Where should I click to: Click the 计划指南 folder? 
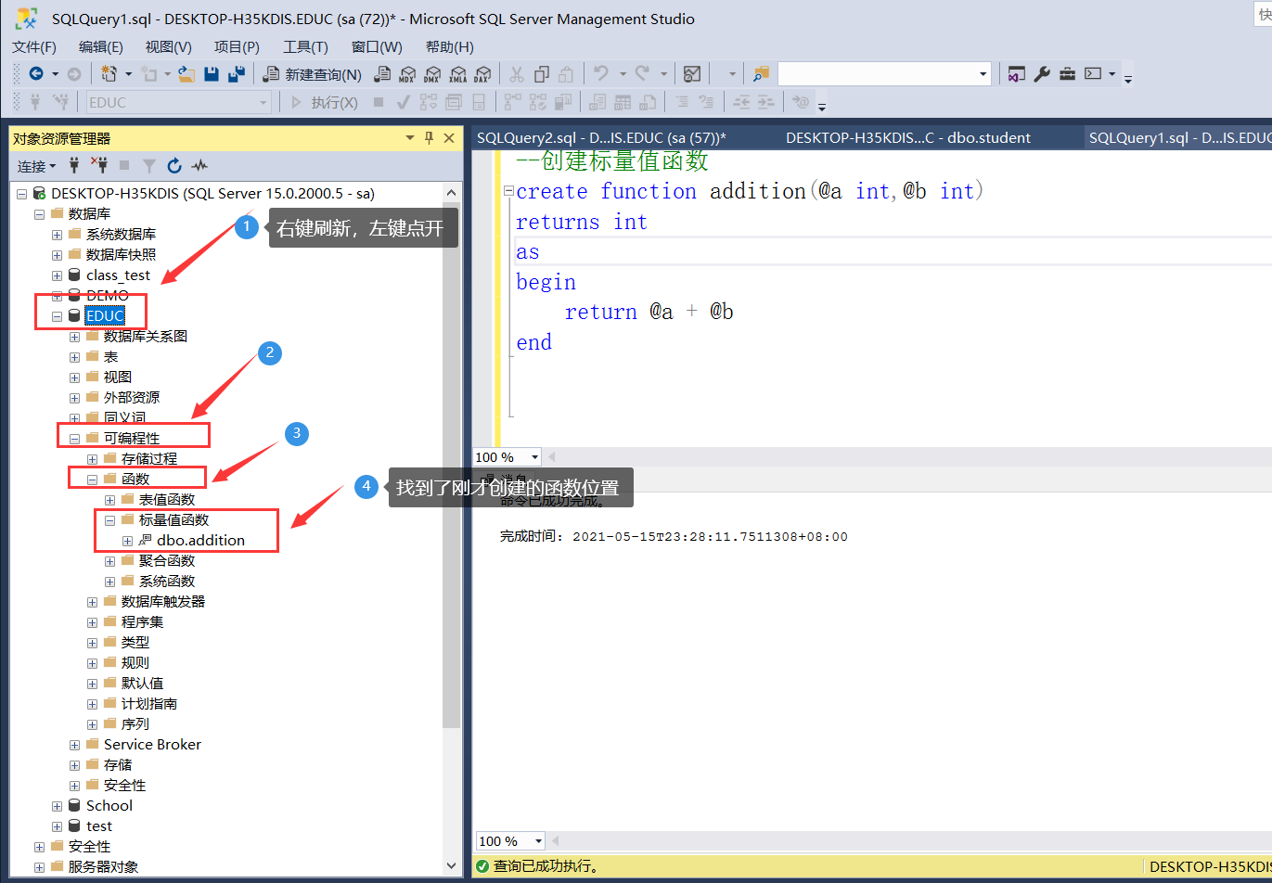coord(149,703)
